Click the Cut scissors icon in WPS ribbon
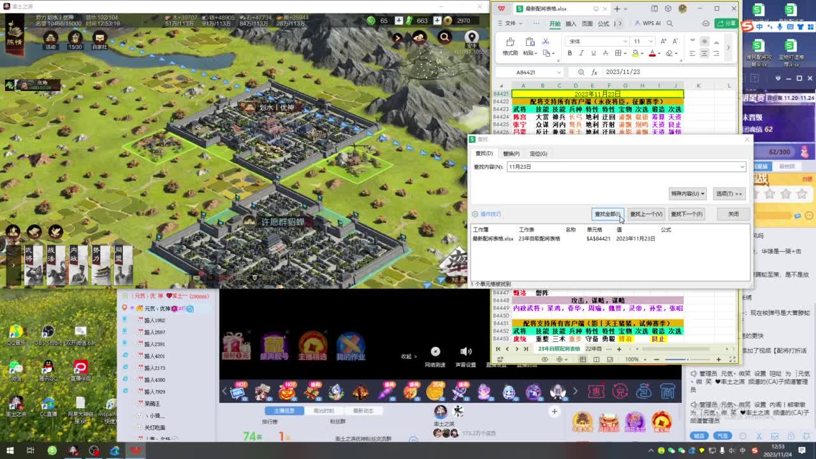 (546, 41)
